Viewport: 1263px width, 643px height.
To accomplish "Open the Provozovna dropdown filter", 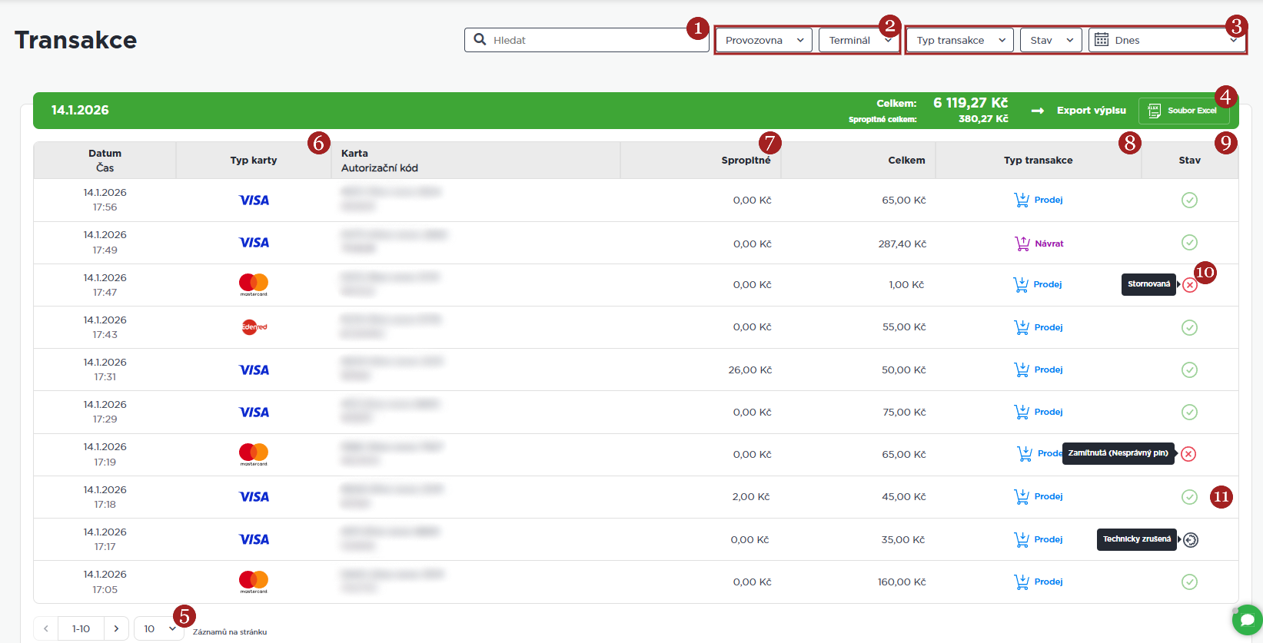I will point(763,40).
